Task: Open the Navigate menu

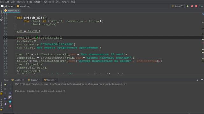Action: [x=21, y=2]
